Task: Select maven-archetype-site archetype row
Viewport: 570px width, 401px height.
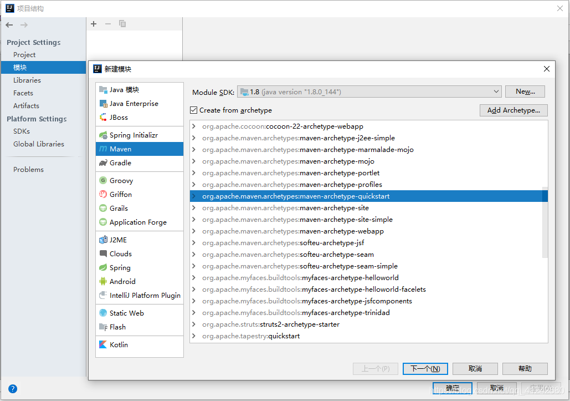Action: 368,208
